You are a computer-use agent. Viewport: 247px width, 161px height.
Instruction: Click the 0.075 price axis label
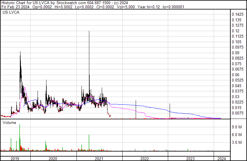pos(237,64)
